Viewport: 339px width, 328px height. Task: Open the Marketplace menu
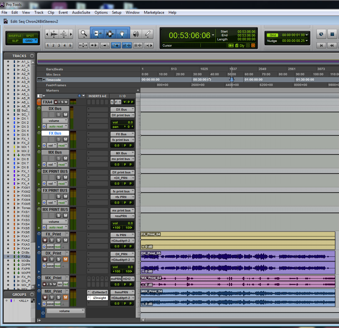point(154,12)
